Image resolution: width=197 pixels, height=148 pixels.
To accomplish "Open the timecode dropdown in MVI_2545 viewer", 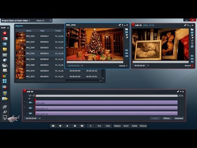I will click(x=82, y=66).
